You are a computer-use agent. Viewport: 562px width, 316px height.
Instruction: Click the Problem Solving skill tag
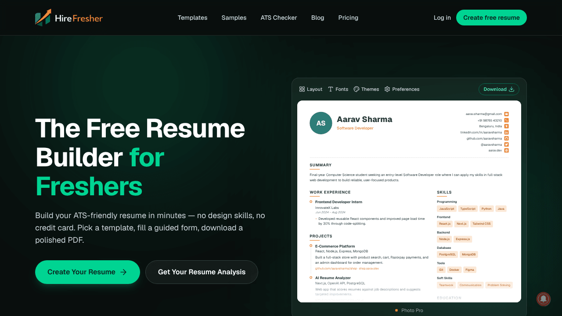(x=499, y=285)
